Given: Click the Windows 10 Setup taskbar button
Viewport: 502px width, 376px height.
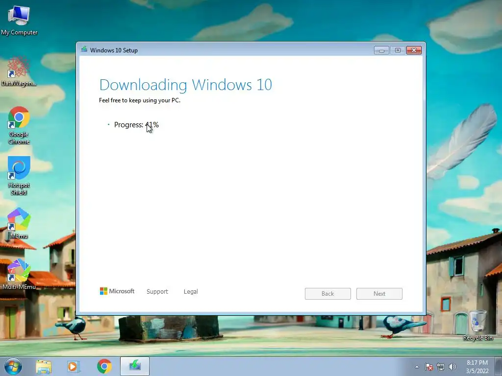Looking at the screenshot, I should coord(135,366).
